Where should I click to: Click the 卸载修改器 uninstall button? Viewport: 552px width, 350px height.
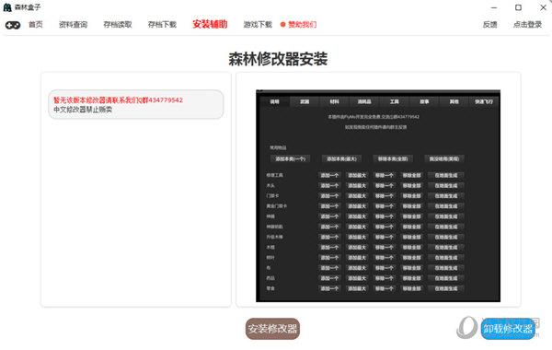pyautogui.click(x=508, y=329)
